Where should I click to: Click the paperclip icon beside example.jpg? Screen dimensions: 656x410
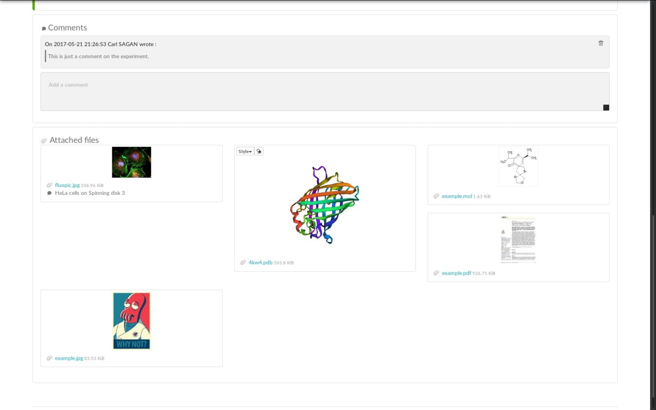click(x=49, y=358)
